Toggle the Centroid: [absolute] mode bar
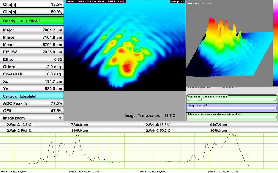The width and height of the screenshot is (278, 173). pyautogui.click(x=32, y=96)
